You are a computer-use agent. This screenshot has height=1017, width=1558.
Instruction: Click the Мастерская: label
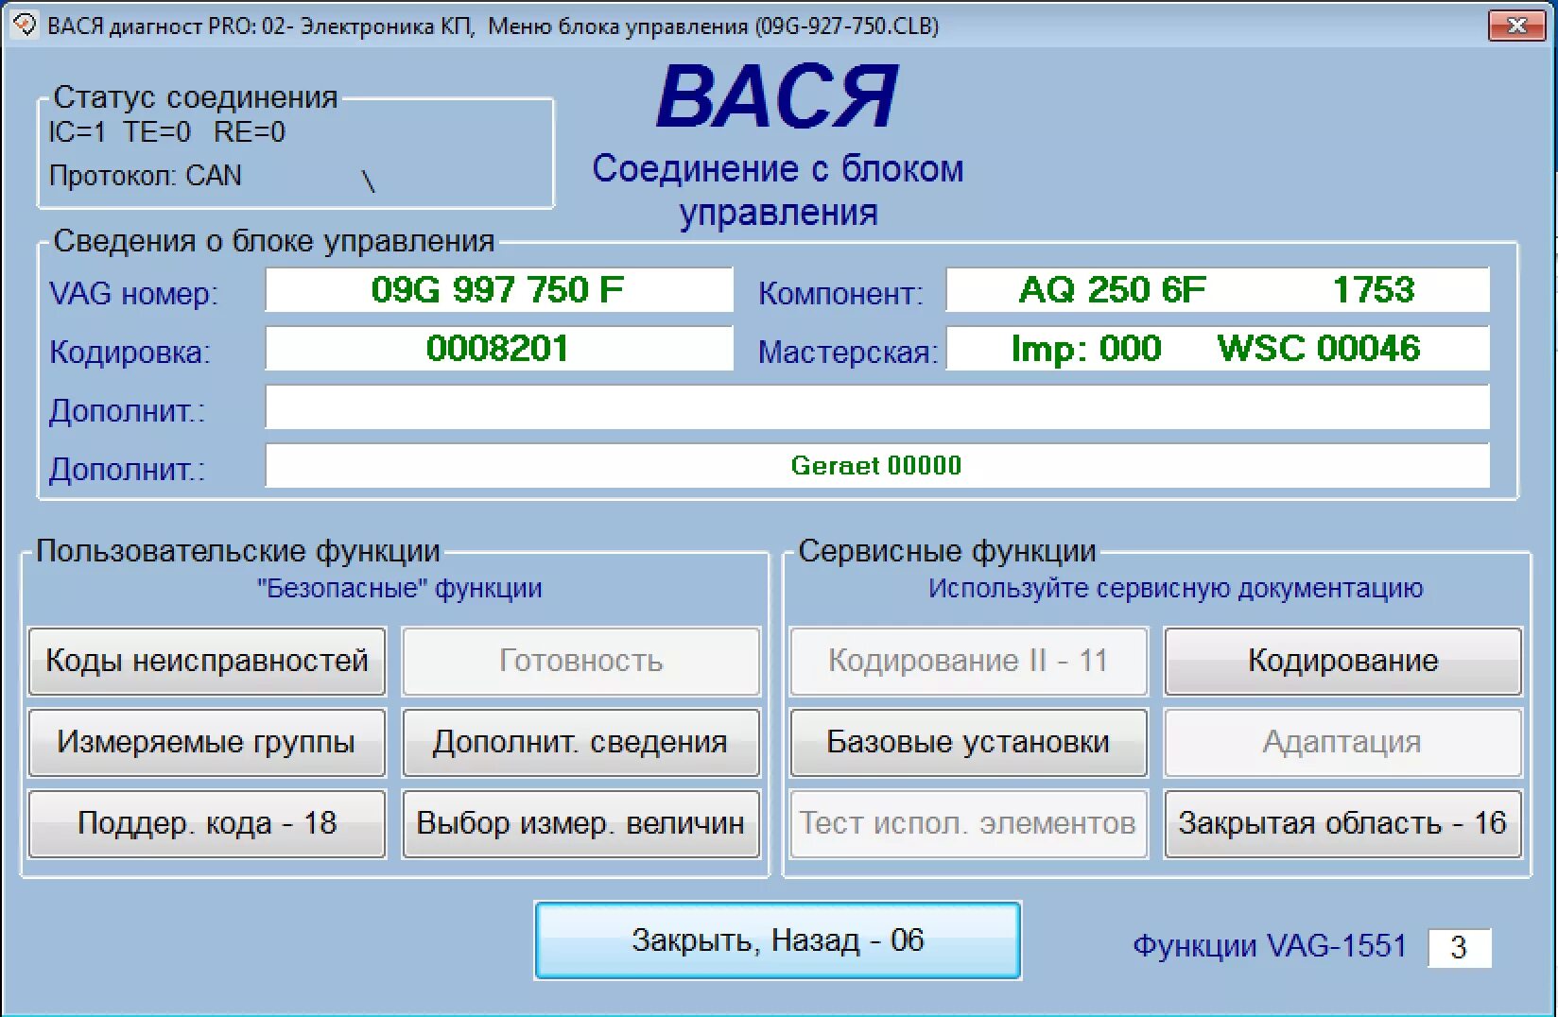pos(848,353)
